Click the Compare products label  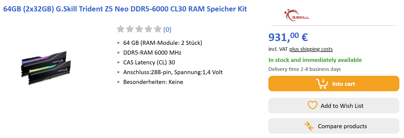pos(342,126)
